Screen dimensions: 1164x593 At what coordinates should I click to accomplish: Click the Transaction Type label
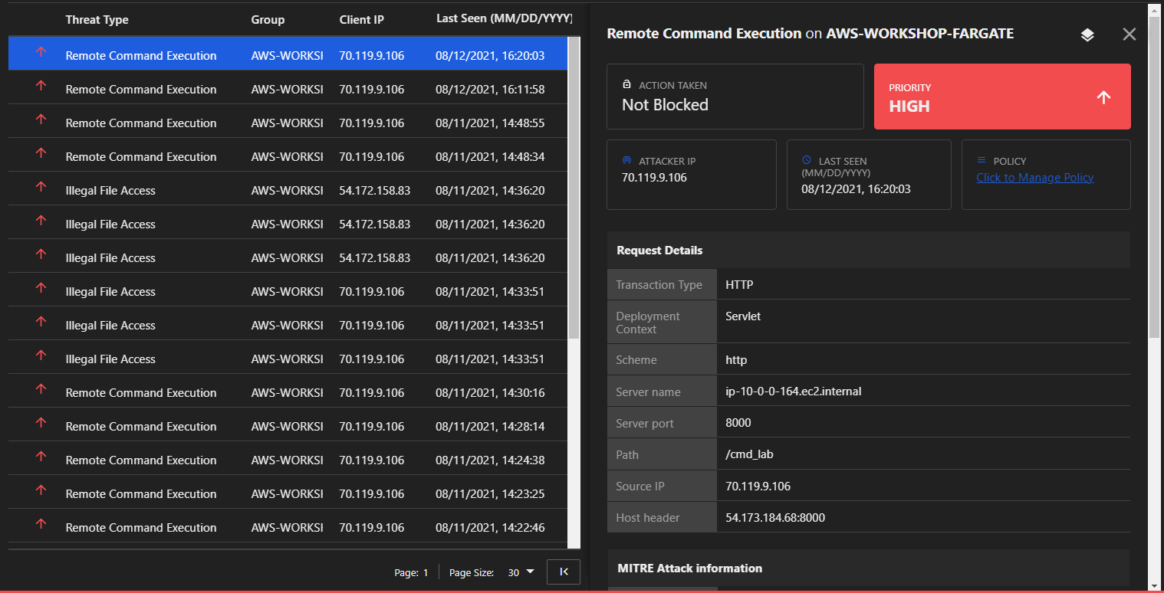pos(659,285)
